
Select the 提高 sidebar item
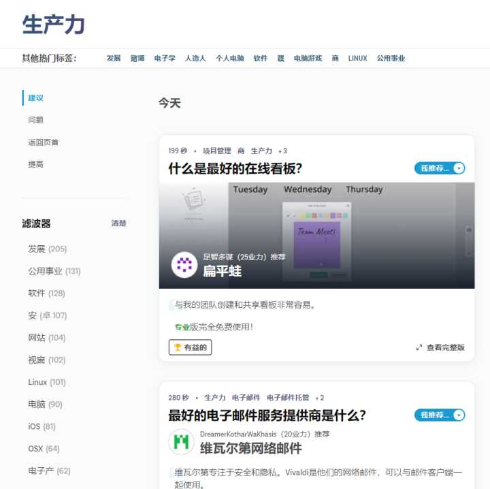(35, 164)
